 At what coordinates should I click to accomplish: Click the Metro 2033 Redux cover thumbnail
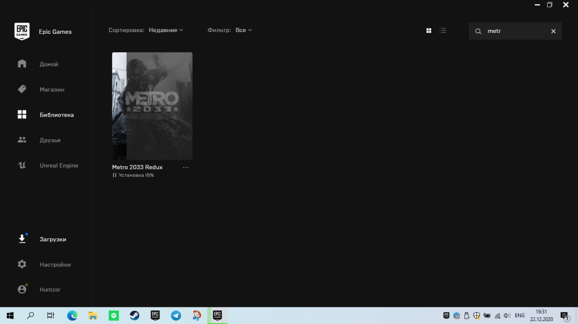152,106
